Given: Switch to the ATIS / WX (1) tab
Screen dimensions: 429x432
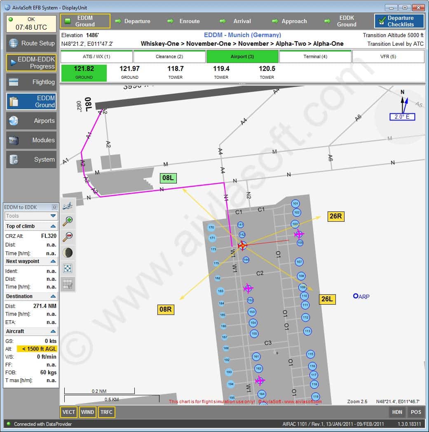Looking at the screenshot, I should [x=96, y=56].
